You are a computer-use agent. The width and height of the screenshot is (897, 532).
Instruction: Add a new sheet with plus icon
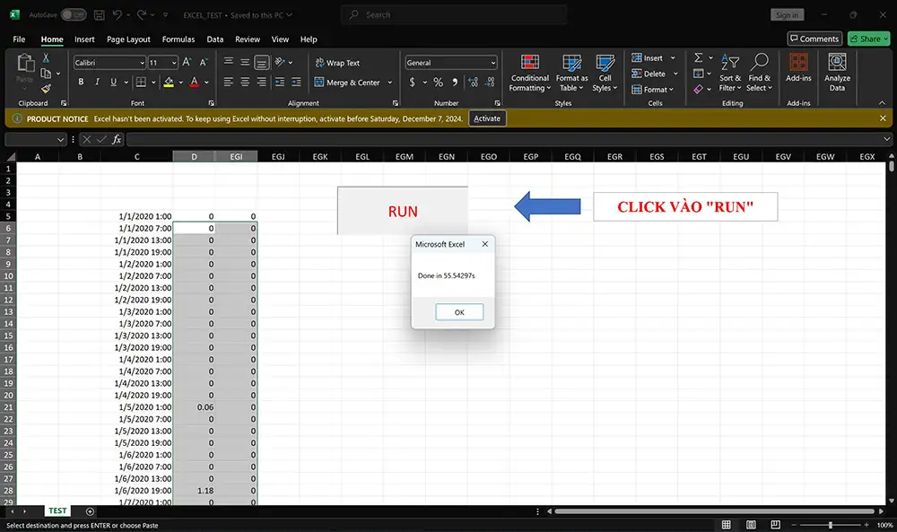point(90,511)
